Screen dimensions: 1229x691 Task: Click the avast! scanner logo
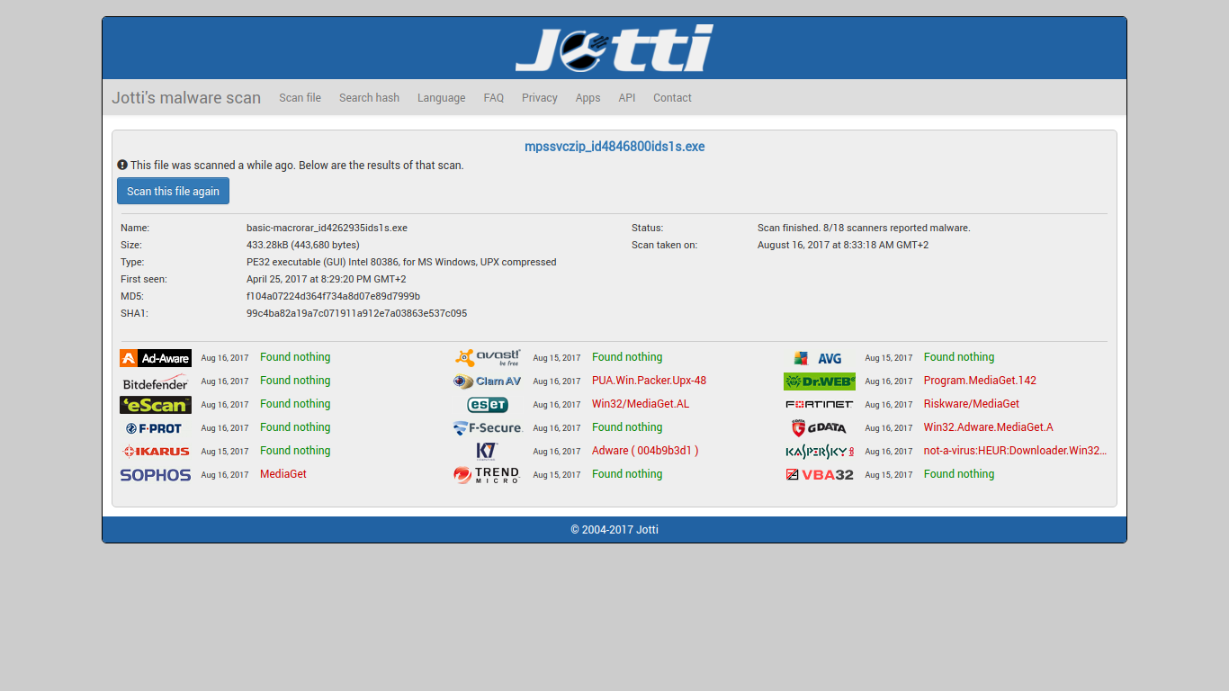[x=488, y=358]
